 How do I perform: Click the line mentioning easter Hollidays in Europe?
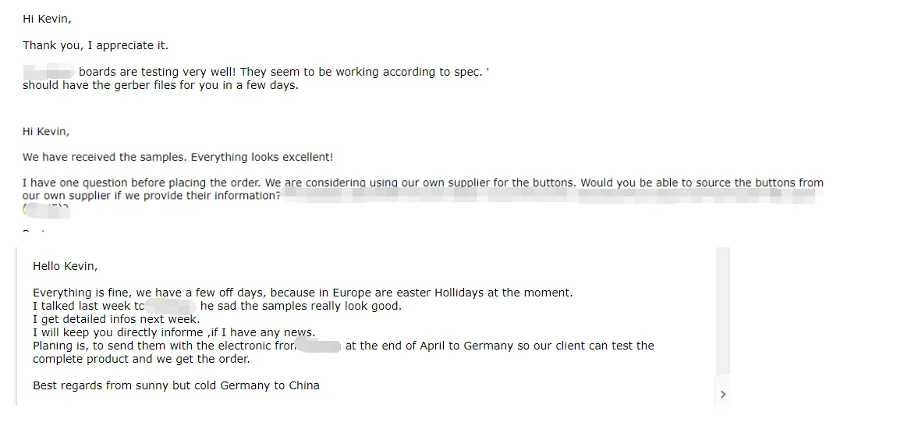[303, 293]
